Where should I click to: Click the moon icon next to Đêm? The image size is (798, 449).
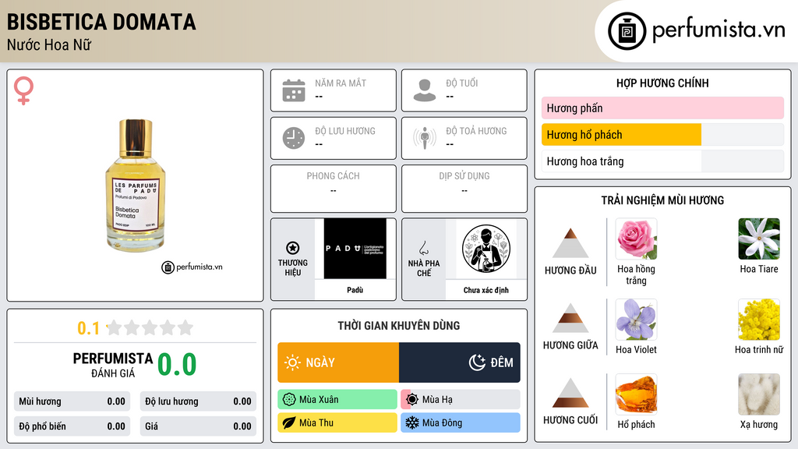pos(477,362)
